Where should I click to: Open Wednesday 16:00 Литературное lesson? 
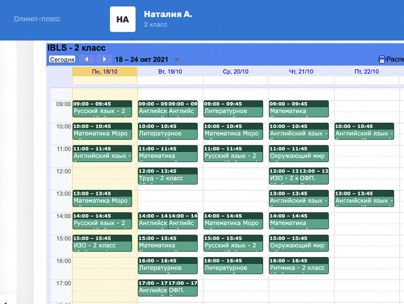233,266
